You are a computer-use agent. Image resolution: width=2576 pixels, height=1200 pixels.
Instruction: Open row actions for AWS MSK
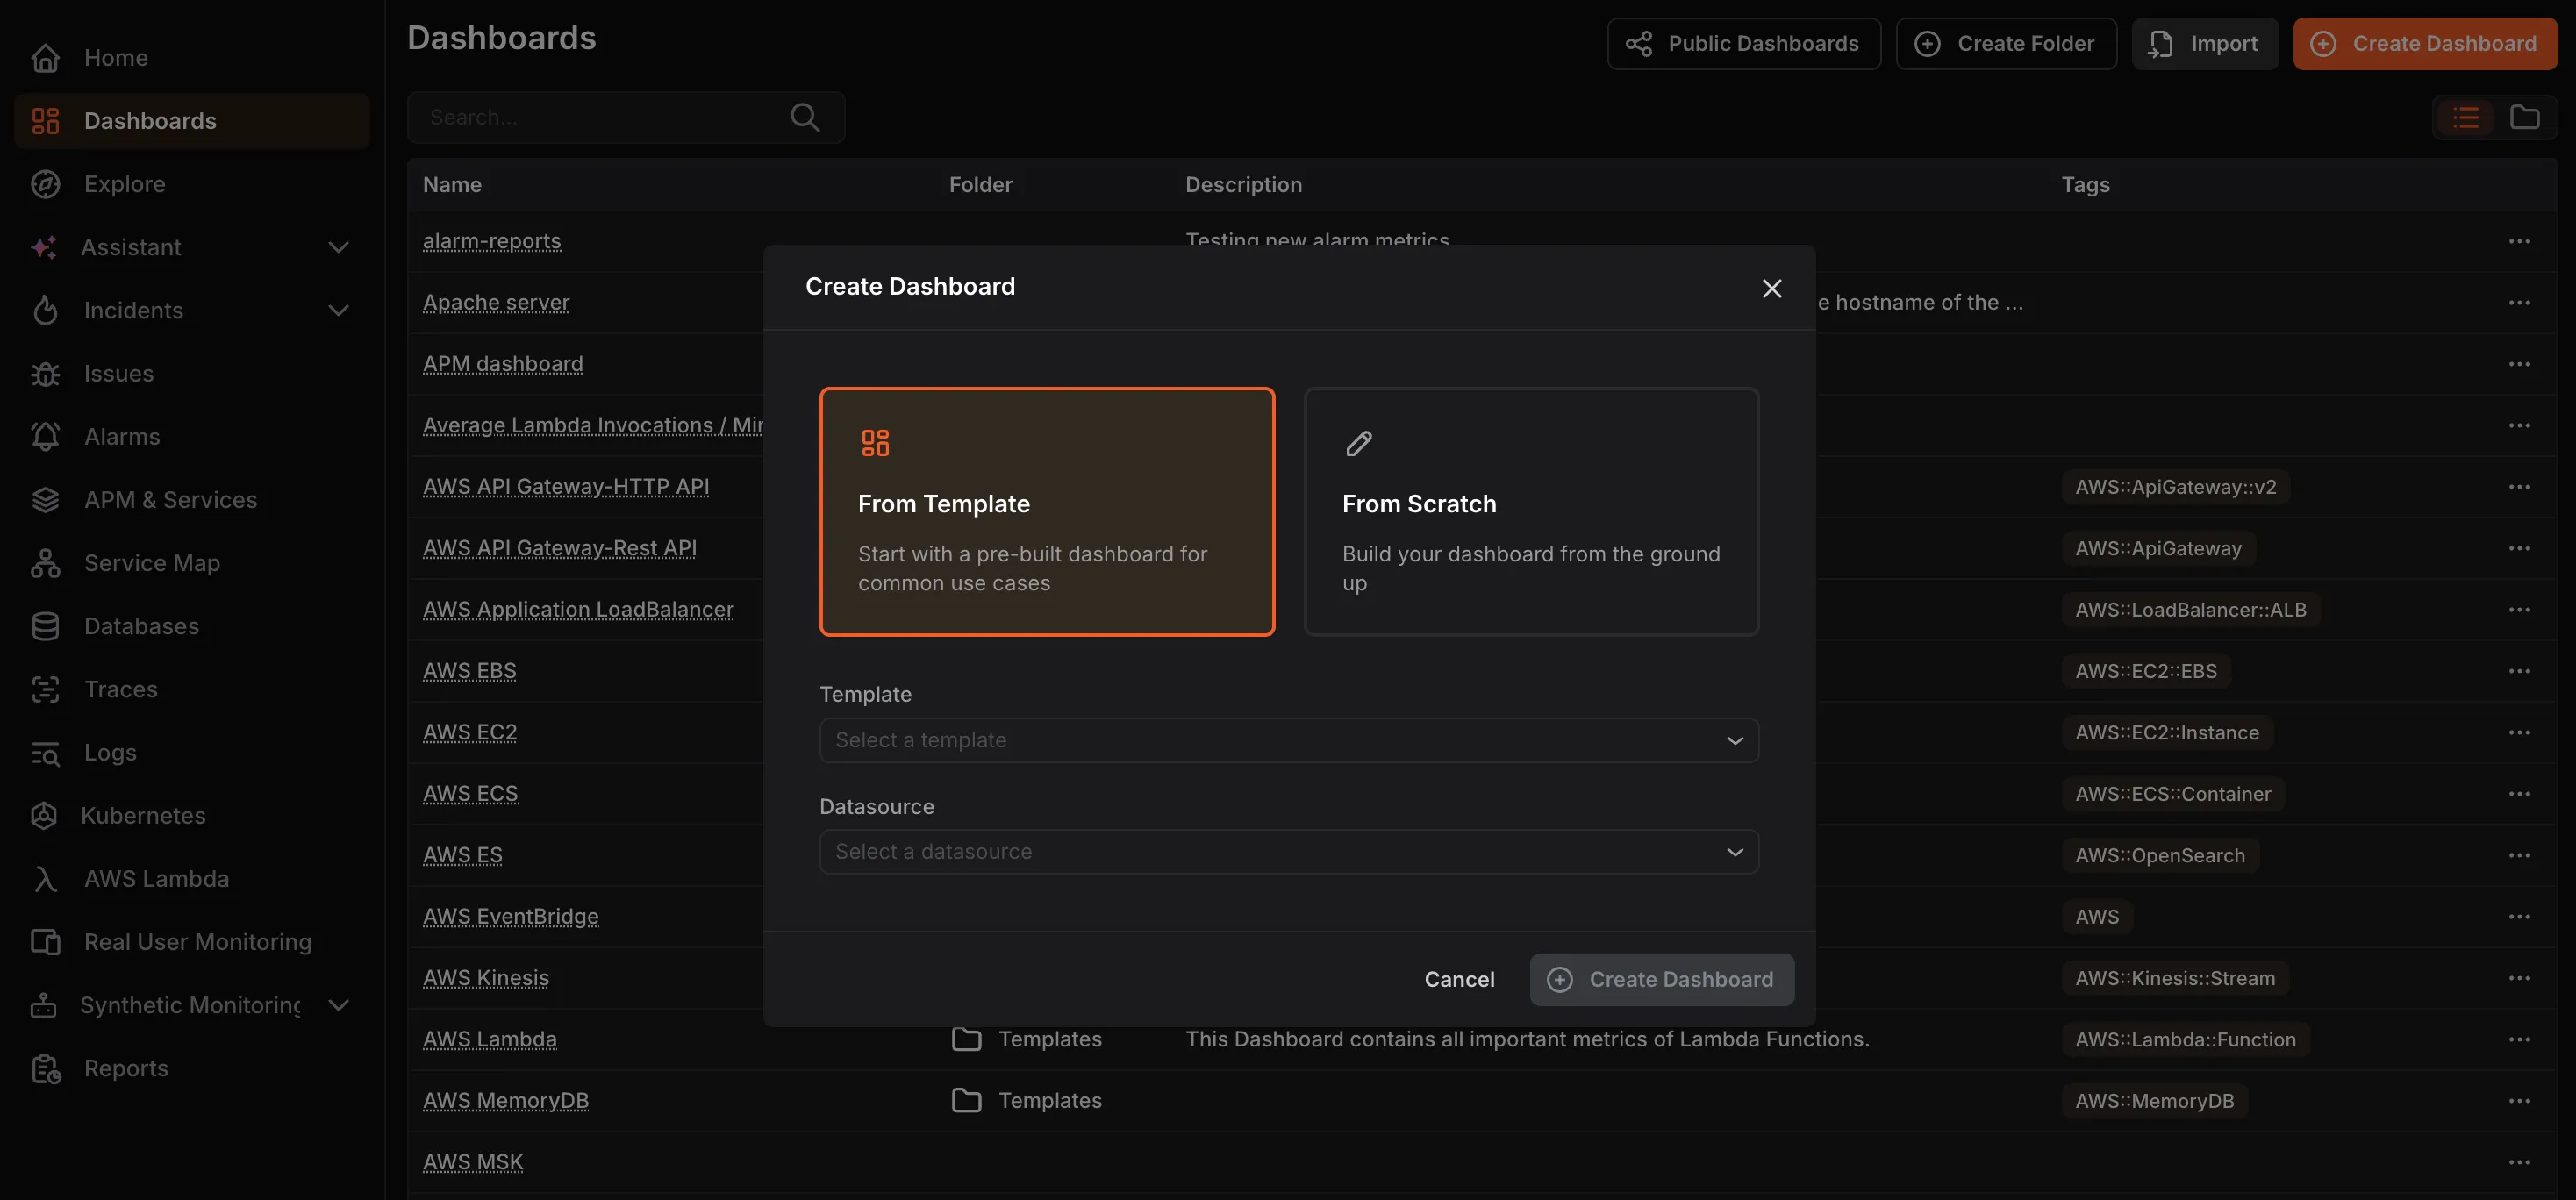pos(2519,1162)
